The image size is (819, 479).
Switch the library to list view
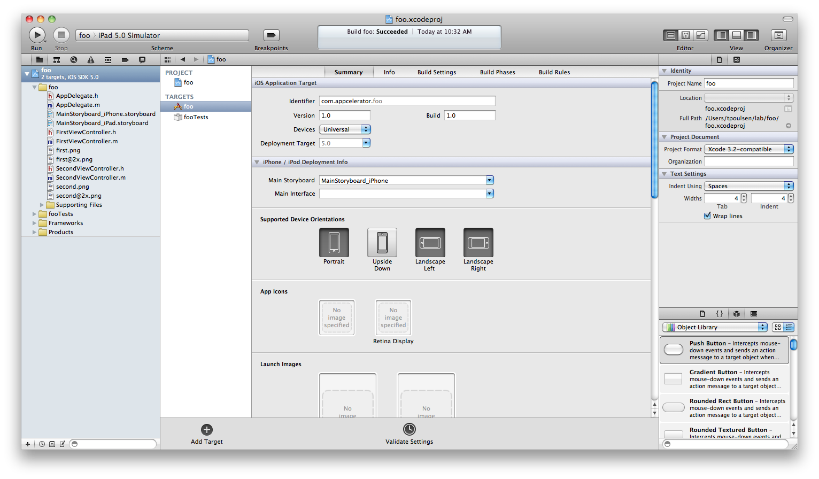click(x=789, y=327)
